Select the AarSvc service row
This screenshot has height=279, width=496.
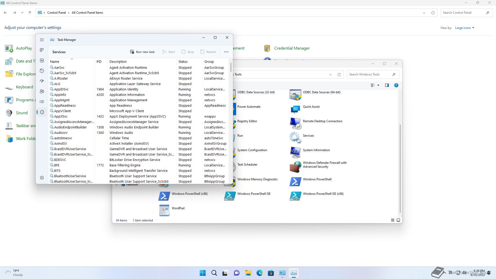[x=139, y=68]
